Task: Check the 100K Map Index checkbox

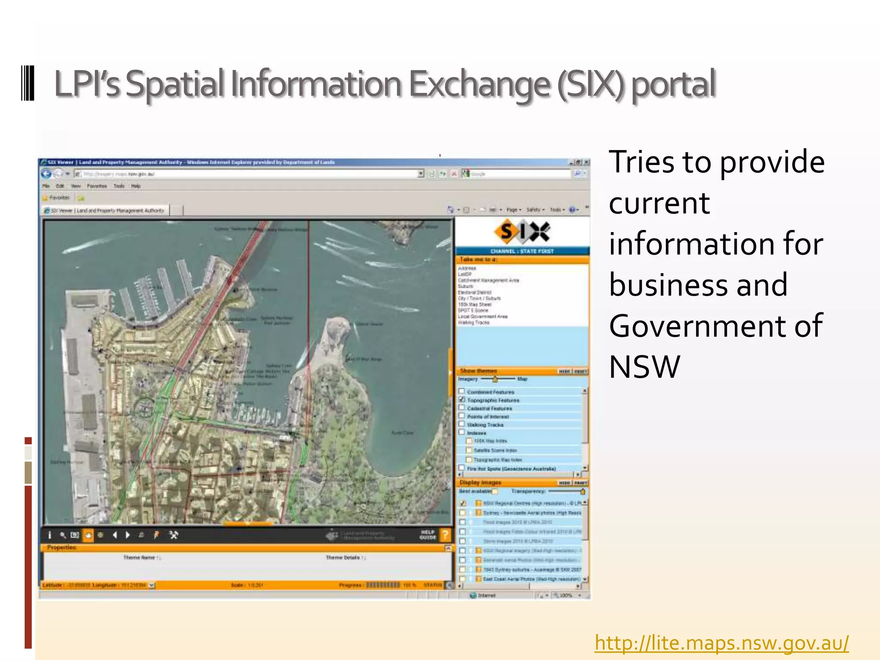Action: [x=469, y=441]
